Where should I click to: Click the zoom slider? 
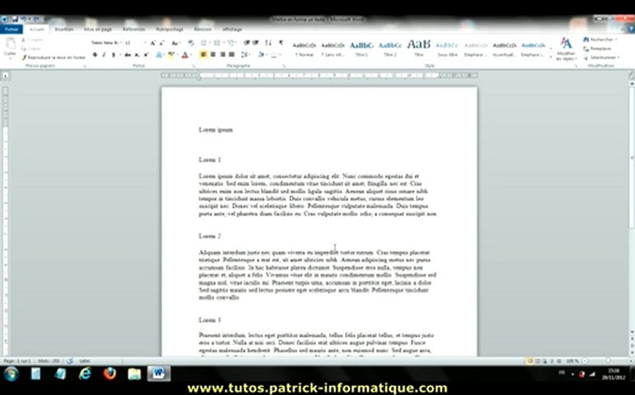click(608, 360)
